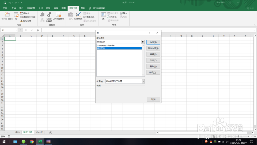Click zoom in plus on status bar
Screen dimensions: 257x145
[x=248, y=137]
